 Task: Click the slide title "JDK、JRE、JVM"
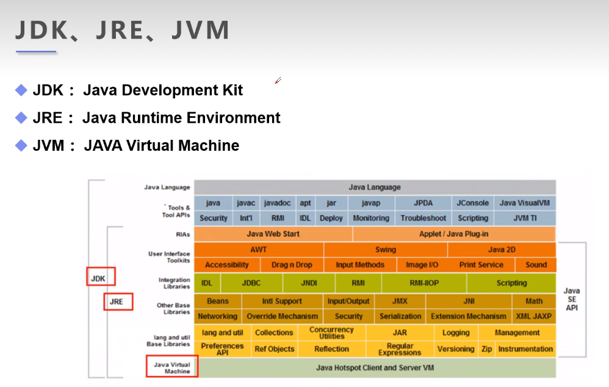pyautogui.click(x=122, y=31)
